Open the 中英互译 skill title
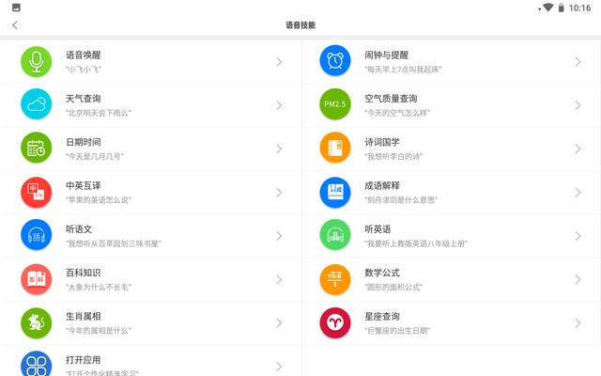 coord(84,186)
